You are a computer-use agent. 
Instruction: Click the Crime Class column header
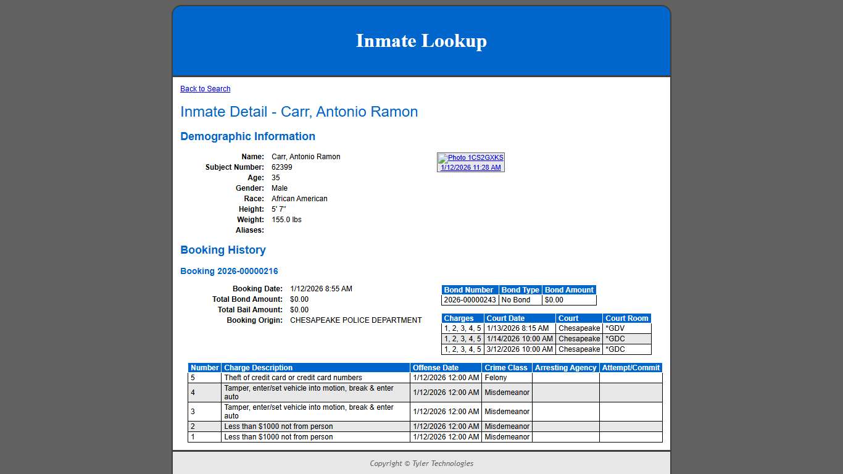click(x=506, y=367)
